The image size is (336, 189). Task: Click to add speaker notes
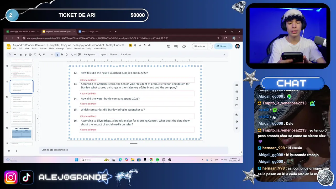134,150
